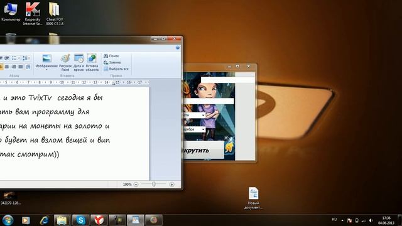Screen dimensions: 402x226
Task: Justify text alignment in WordPad
Action: (x=21, y=67)
